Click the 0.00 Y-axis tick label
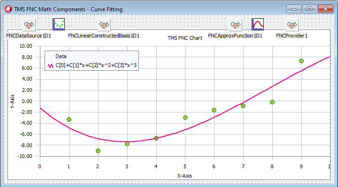 click(27, 101)
